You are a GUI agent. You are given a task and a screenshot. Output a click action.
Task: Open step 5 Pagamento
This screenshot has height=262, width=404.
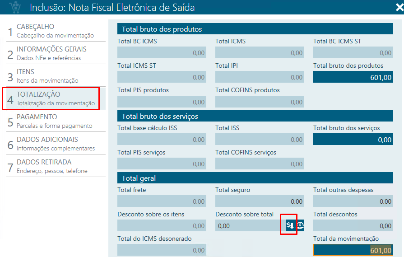pos(56,121)
